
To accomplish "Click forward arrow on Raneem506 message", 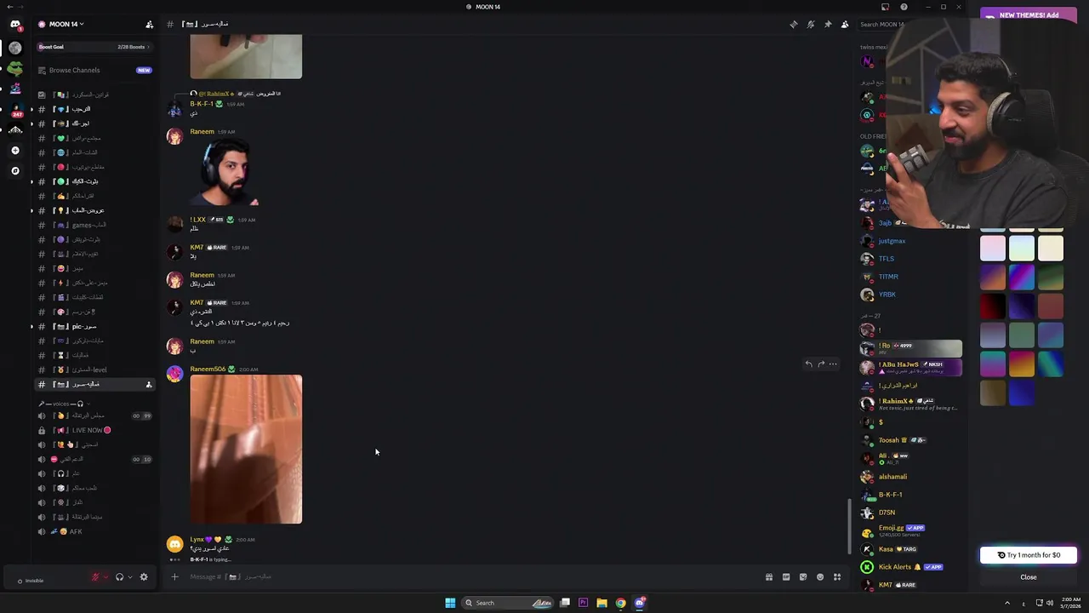I will 821,364.
